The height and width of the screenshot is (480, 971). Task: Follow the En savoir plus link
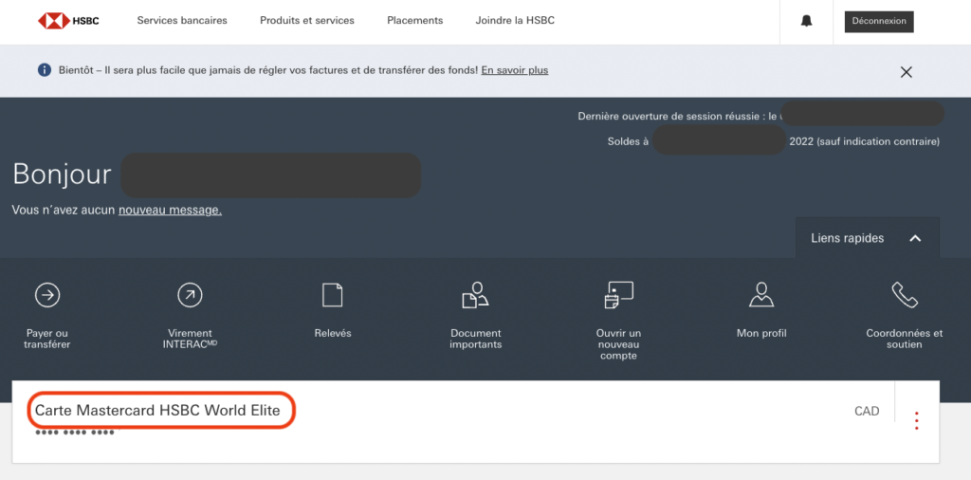tap(515, 70)
